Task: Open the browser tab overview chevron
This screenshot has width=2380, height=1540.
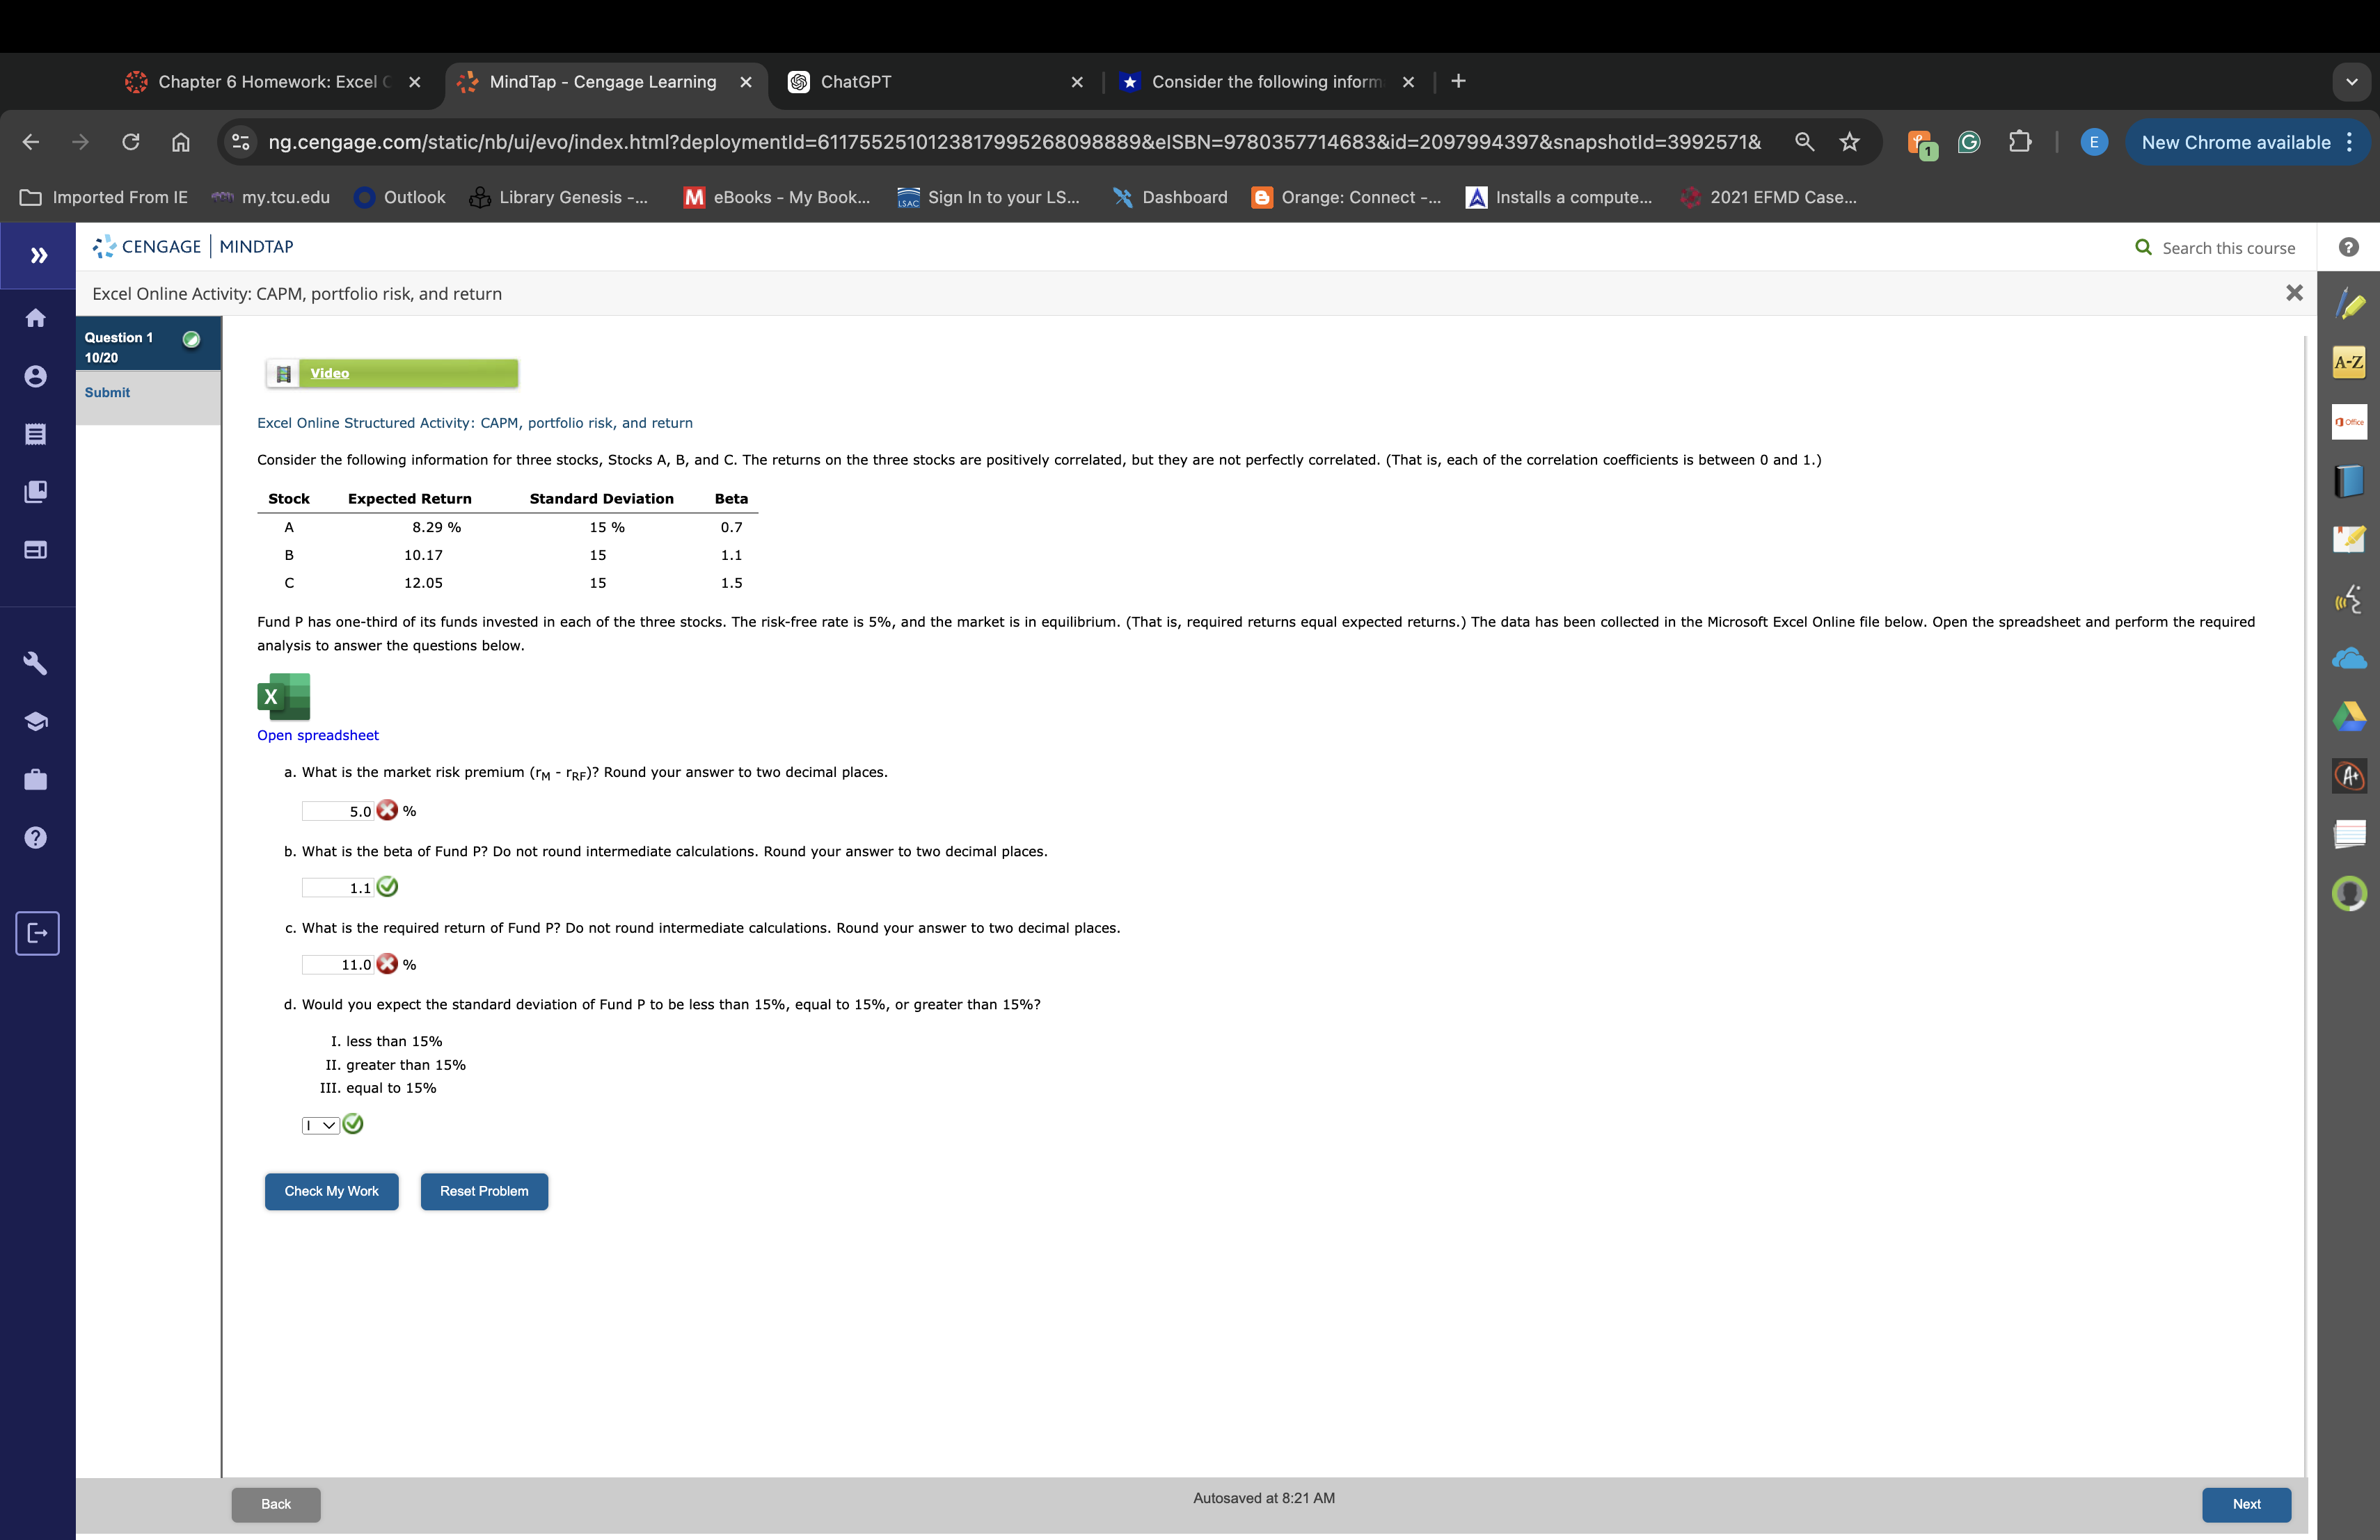Action: (x=2352, y=81)
